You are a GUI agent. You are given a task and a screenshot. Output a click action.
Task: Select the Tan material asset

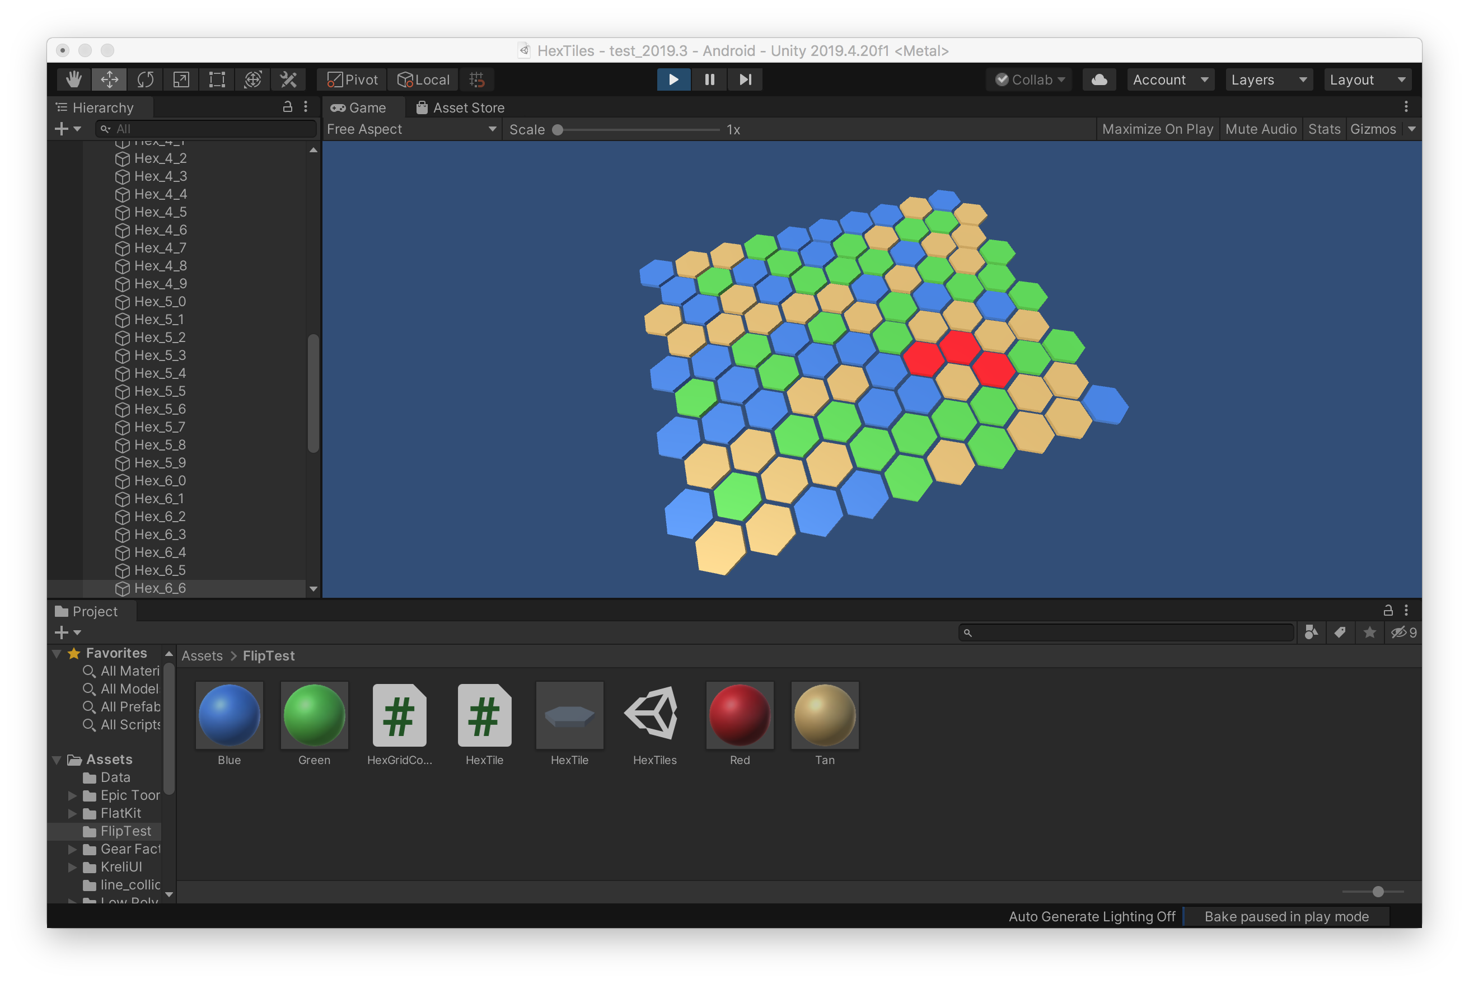click(x=825, y=724)
